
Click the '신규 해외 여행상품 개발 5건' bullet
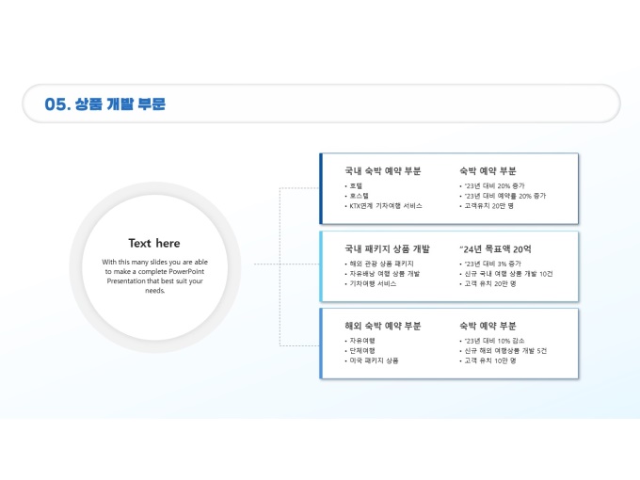pos(505,351)
